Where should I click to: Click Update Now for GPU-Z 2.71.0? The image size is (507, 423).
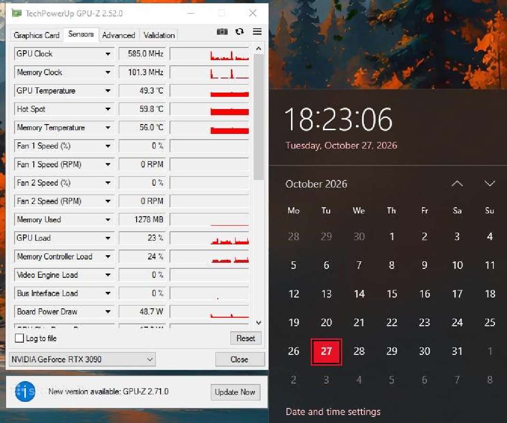coord(235,392)
